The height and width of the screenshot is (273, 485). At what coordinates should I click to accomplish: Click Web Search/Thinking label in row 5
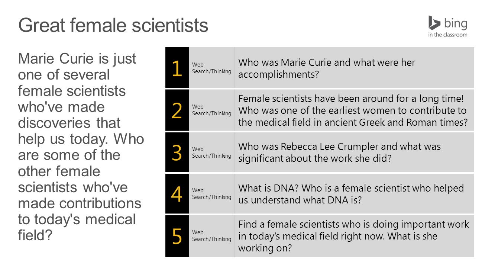click(211, 236)
